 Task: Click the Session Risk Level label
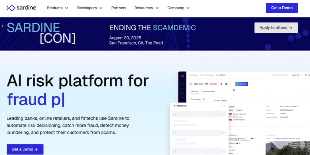(239, 120)
